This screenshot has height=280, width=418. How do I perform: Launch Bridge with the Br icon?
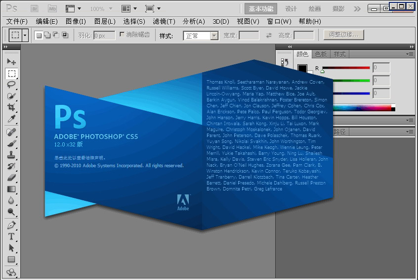35,9
